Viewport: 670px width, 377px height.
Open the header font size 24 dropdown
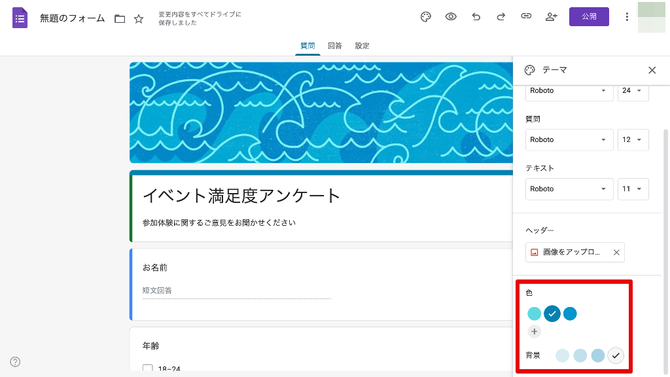tap(633, 91)
